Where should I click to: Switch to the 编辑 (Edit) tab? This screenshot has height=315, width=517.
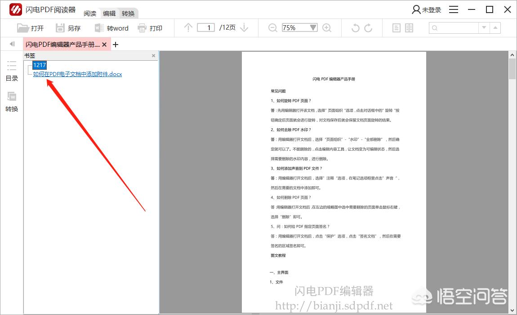109,13
